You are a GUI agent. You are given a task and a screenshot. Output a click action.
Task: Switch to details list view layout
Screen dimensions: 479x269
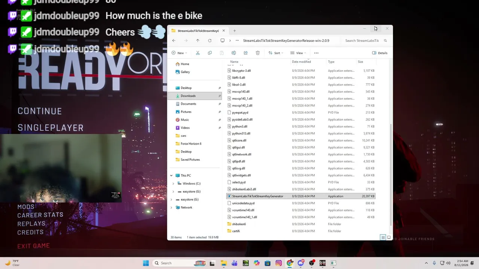point(383,238)
